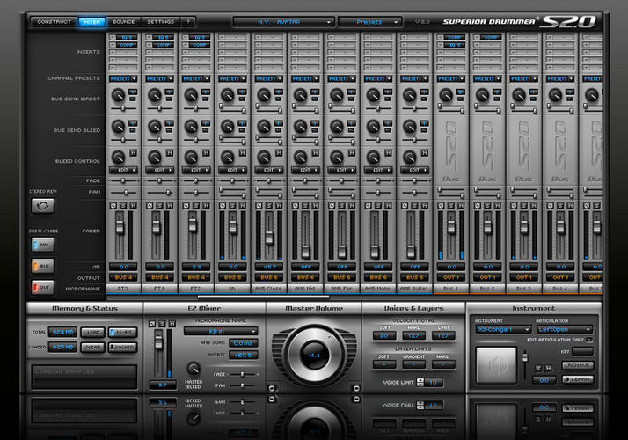Invert phase on the Bus 3 channel
The height and width of the screenshot is (440, 628).
click(515, 206)
